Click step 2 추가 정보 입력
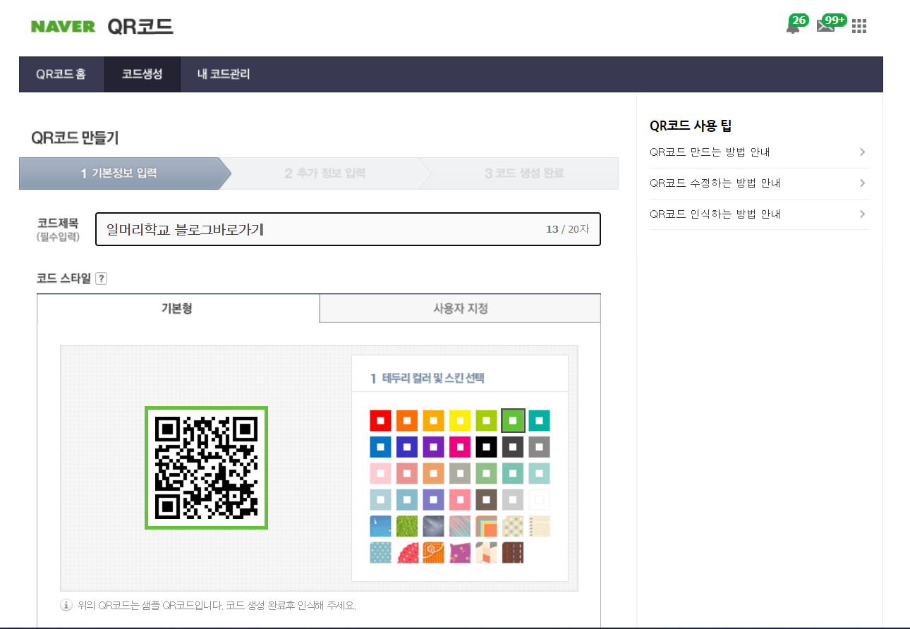 [x=325, y=173]
